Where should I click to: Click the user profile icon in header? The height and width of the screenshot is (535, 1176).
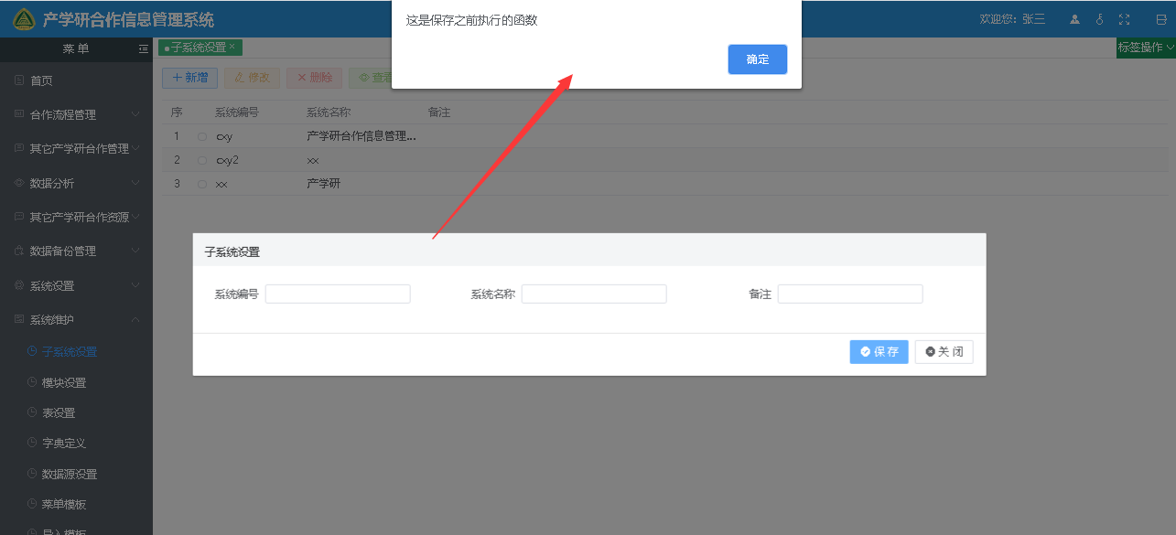coord(1074,19)
